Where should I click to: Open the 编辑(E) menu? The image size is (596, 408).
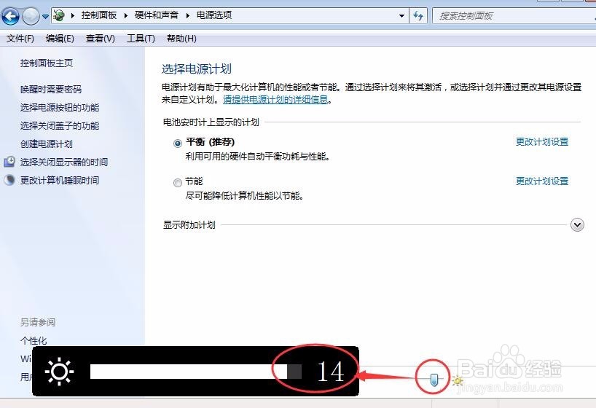pyautogui.click(x=60, y=39)
